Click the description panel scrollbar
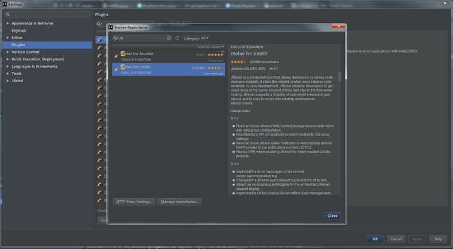Viewport: 453px width, 249px height. (x=339, y=76)
